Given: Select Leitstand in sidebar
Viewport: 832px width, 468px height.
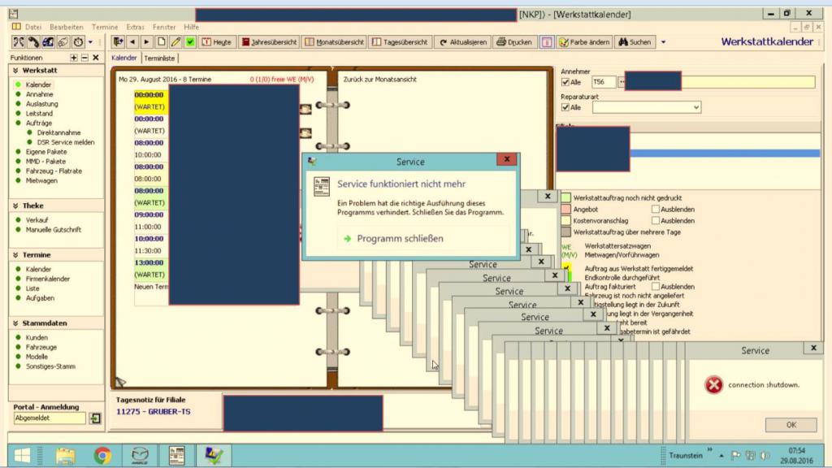Looking at the screenshot, I should [39, 113].
